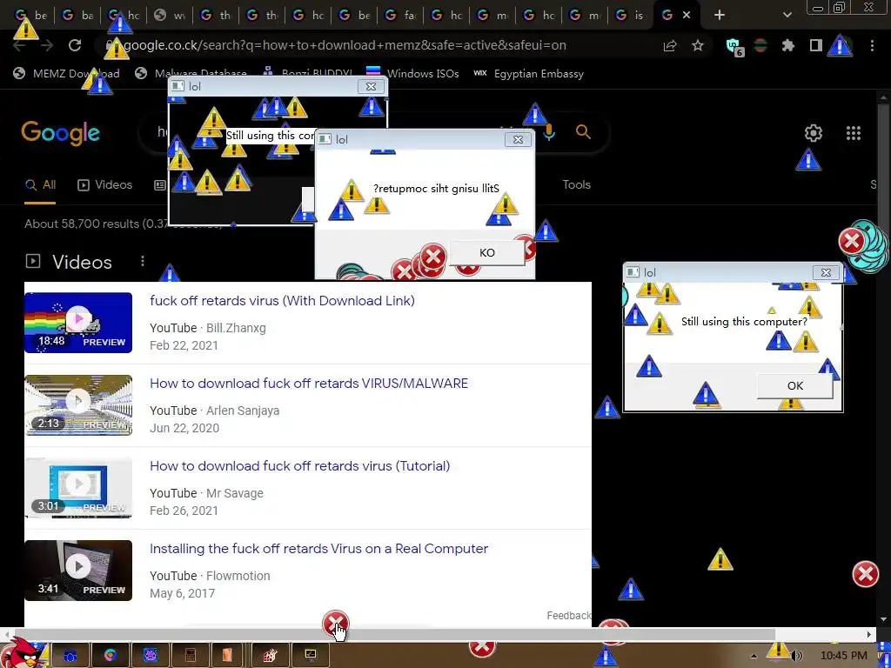Click the horizontal scrollbar track
This screenshot has height=668, width=891.
tap(821, 634)
